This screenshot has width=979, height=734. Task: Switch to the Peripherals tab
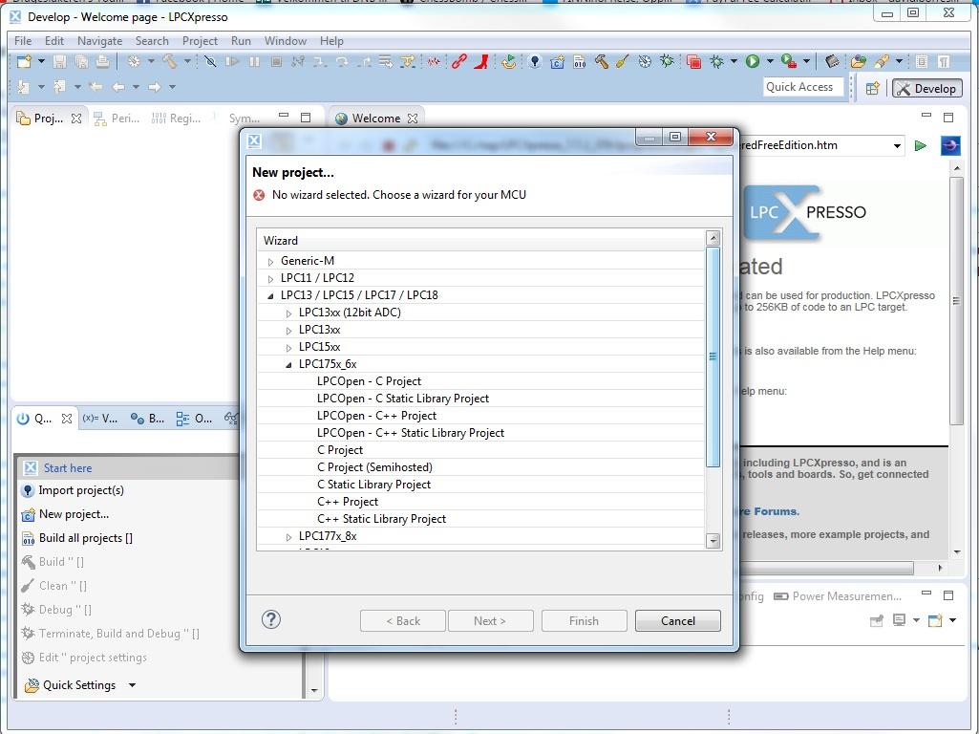(x=117, y=119)
